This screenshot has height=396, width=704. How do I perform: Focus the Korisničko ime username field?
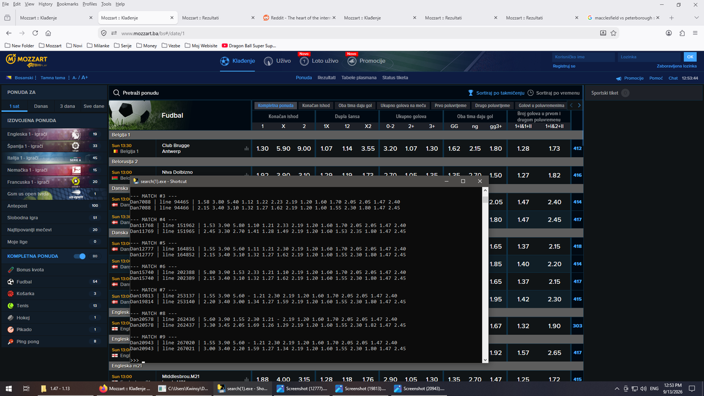coord(584,57)
